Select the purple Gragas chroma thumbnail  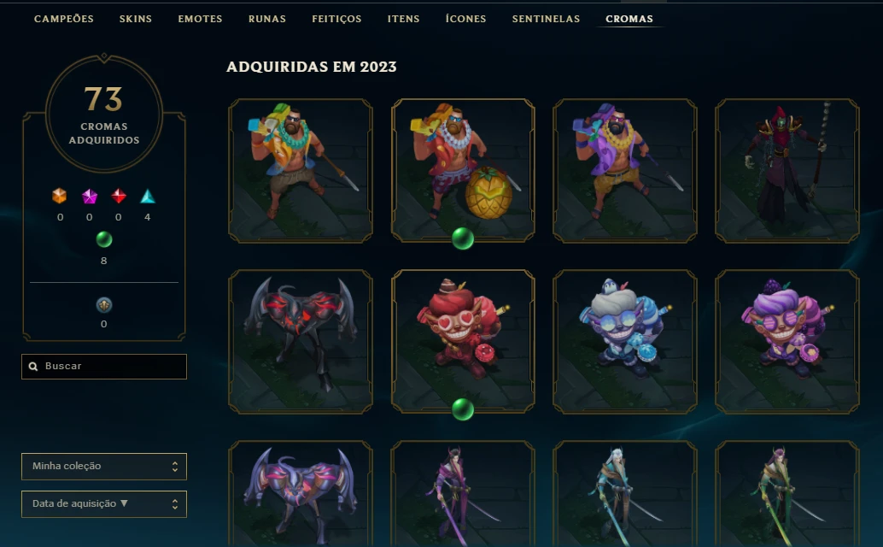(x=625, y=171)
